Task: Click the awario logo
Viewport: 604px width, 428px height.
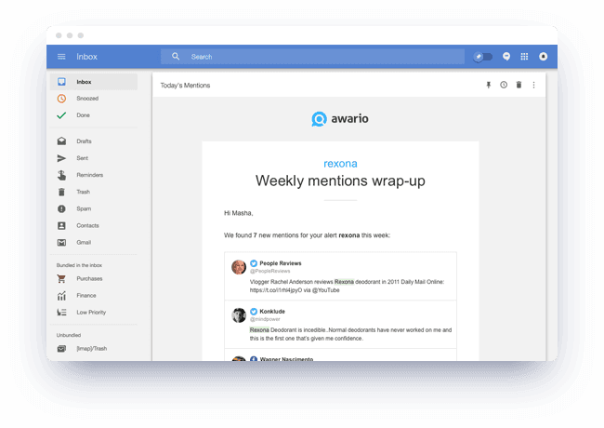Action: coord(340,119)
